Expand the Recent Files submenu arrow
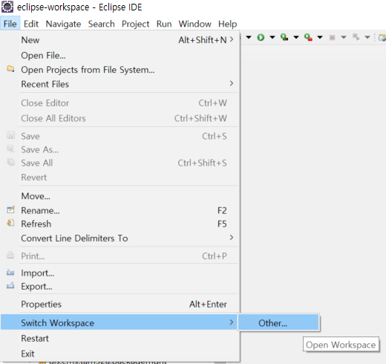This screenshot has width=386, height=364. point(232,83)
